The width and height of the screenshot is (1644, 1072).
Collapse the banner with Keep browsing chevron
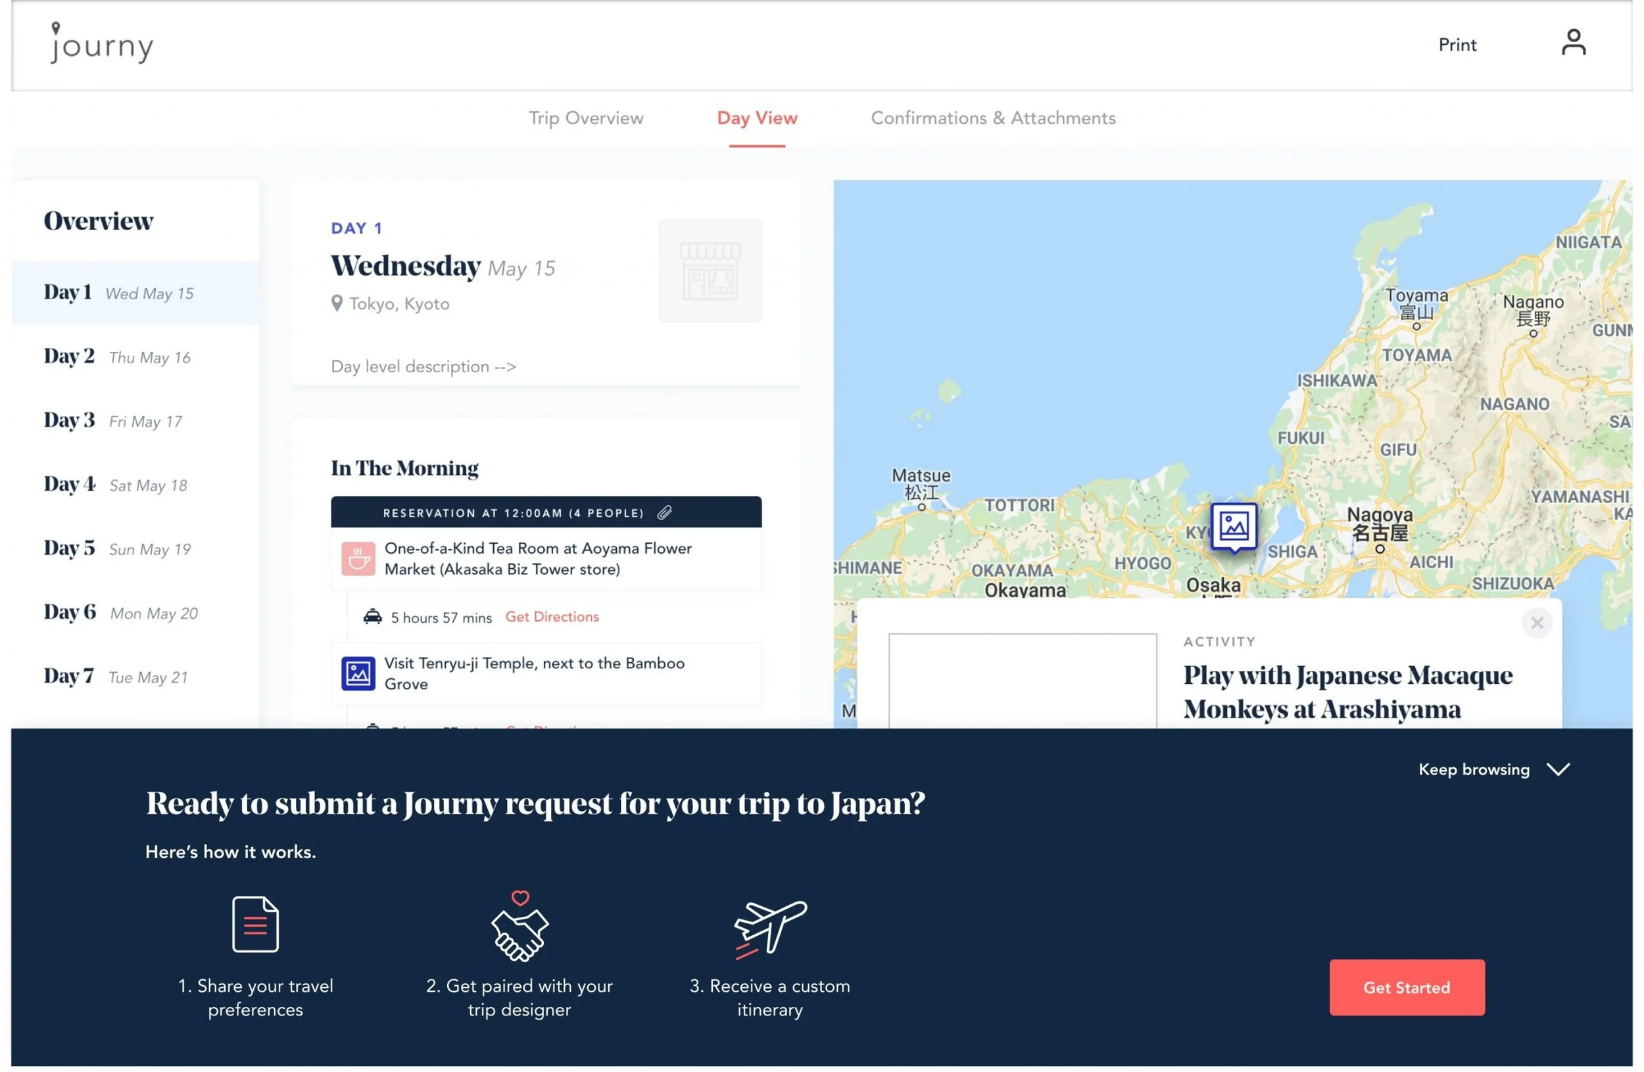1559,769
